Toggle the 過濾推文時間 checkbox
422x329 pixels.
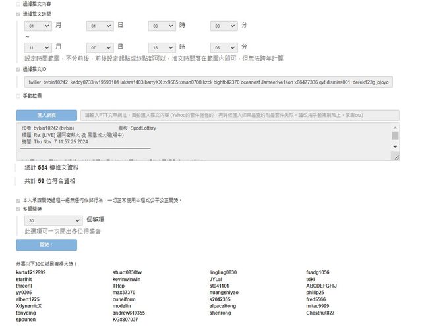click(x=18, y=14)
